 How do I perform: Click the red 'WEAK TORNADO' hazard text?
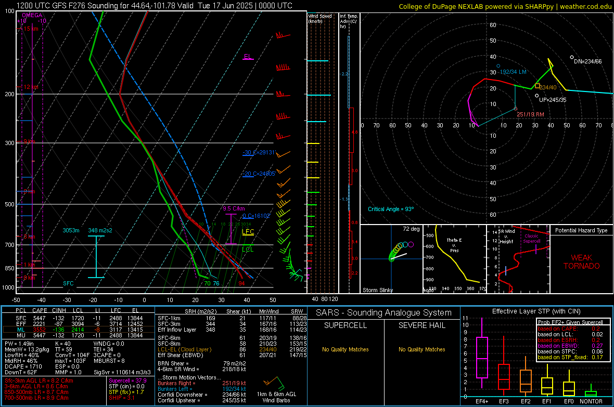pos(582,262)
